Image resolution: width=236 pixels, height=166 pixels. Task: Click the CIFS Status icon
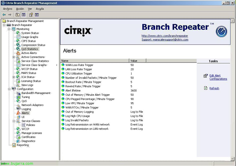[x=18, y=41]
